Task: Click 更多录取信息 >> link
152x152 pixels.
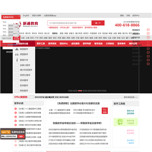Action: [130, 97]
